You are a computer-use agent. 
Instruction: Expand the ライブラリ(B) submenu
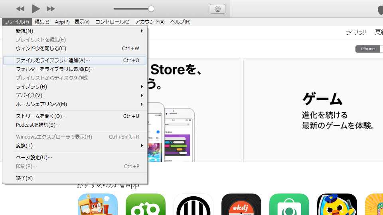pyautogui.click(x=75, y=86)
